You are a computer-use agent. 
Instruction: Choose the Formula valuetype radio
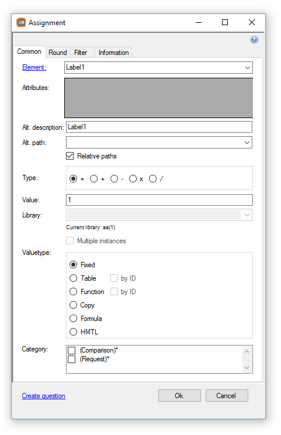click(x=73, y=318)
